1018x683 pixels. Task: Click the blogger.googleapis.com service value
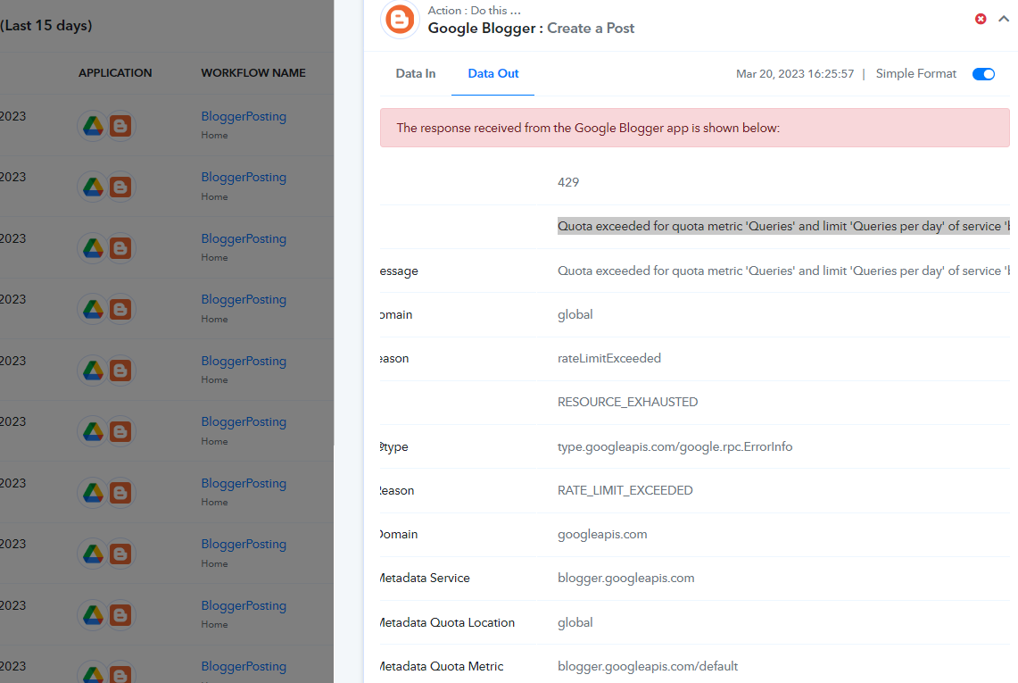coord(625,579)
